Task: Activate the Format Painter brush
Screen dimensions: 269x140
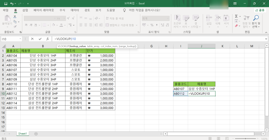Action: click(x=15, y=27)
